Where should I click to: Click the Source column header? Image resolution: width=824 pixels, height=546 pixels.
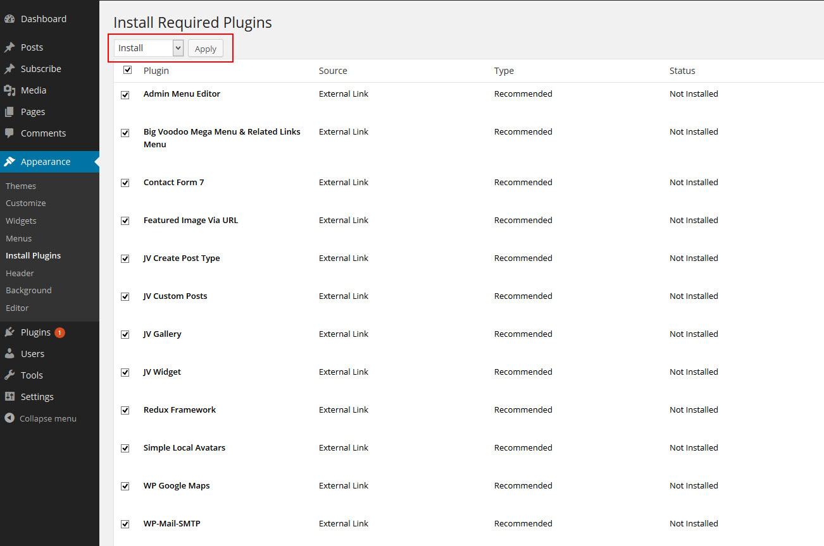click(x=333, y=71)
